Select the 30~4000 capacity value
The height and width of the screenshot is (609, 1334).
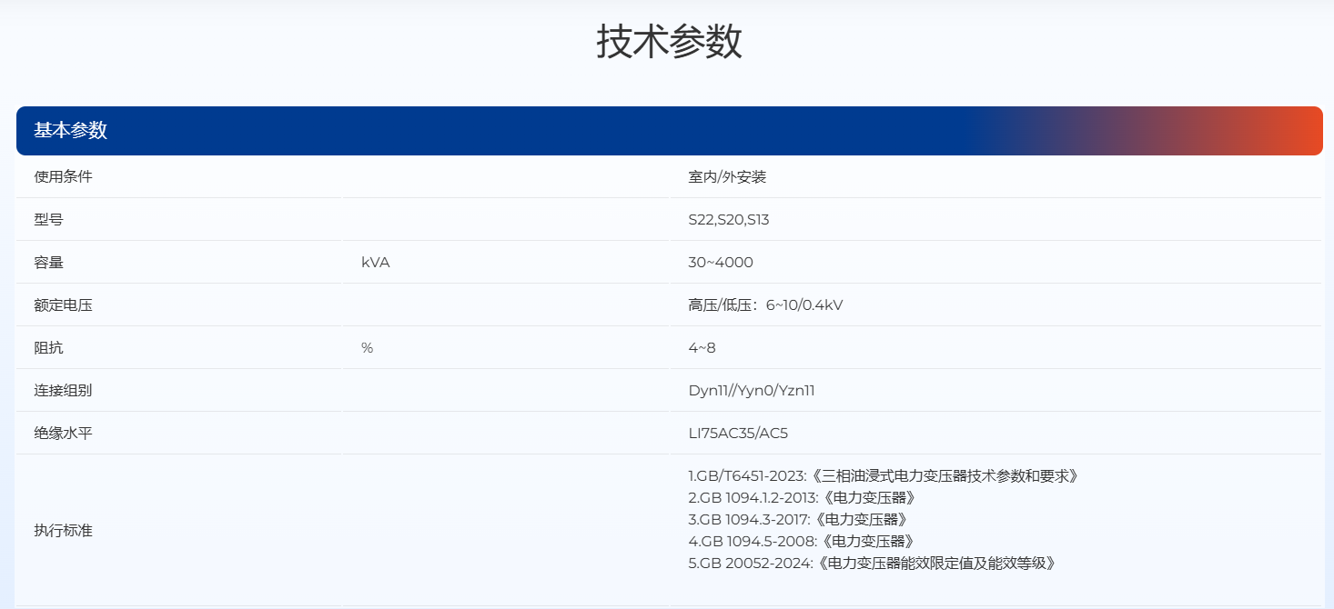[x=721, y=263]
